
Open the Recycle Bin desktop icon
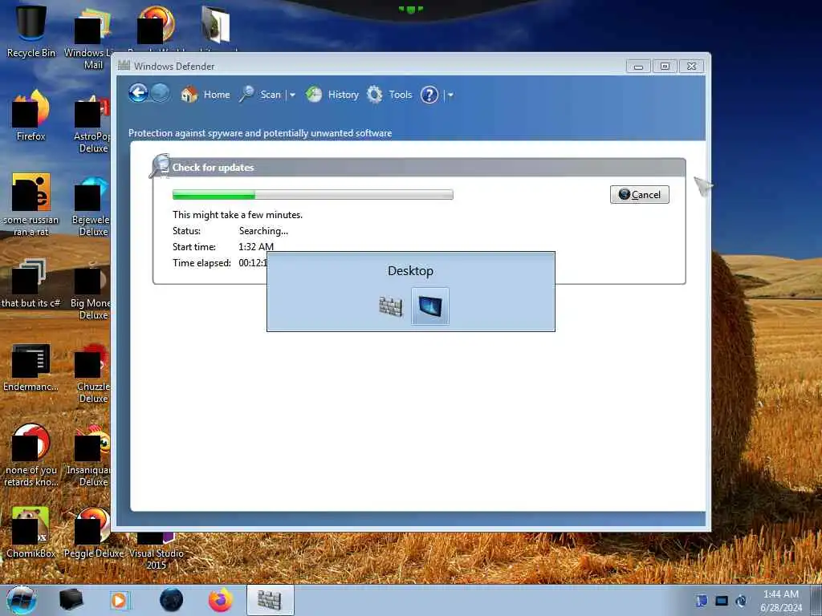(x=31, y=30)
